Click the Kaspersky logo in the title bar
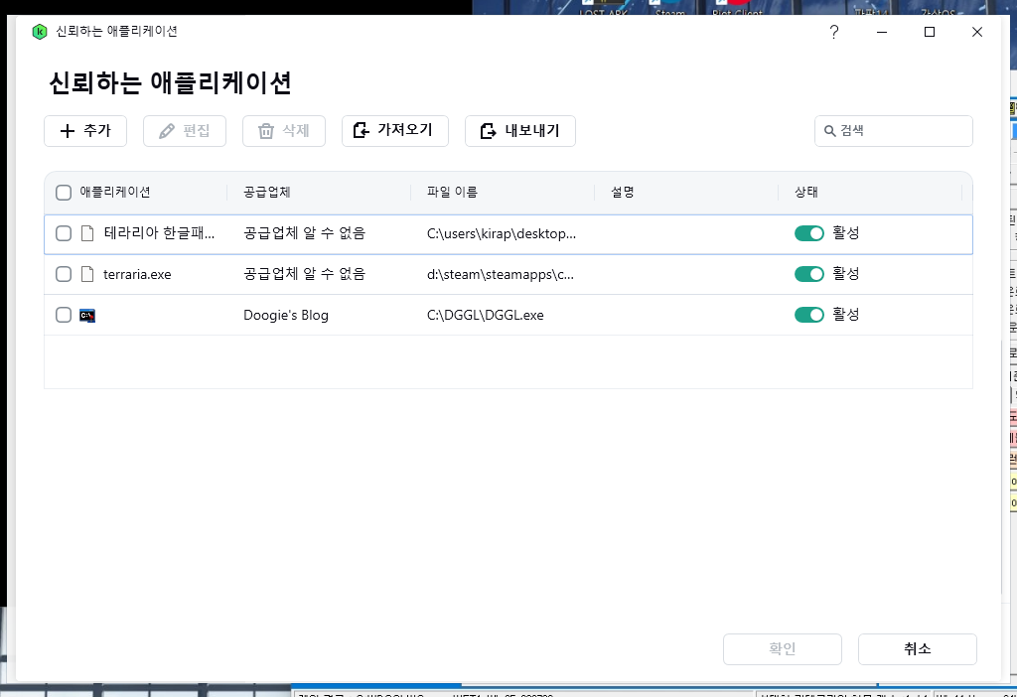This screenshot has width=1017, height=697. [40, 31]
